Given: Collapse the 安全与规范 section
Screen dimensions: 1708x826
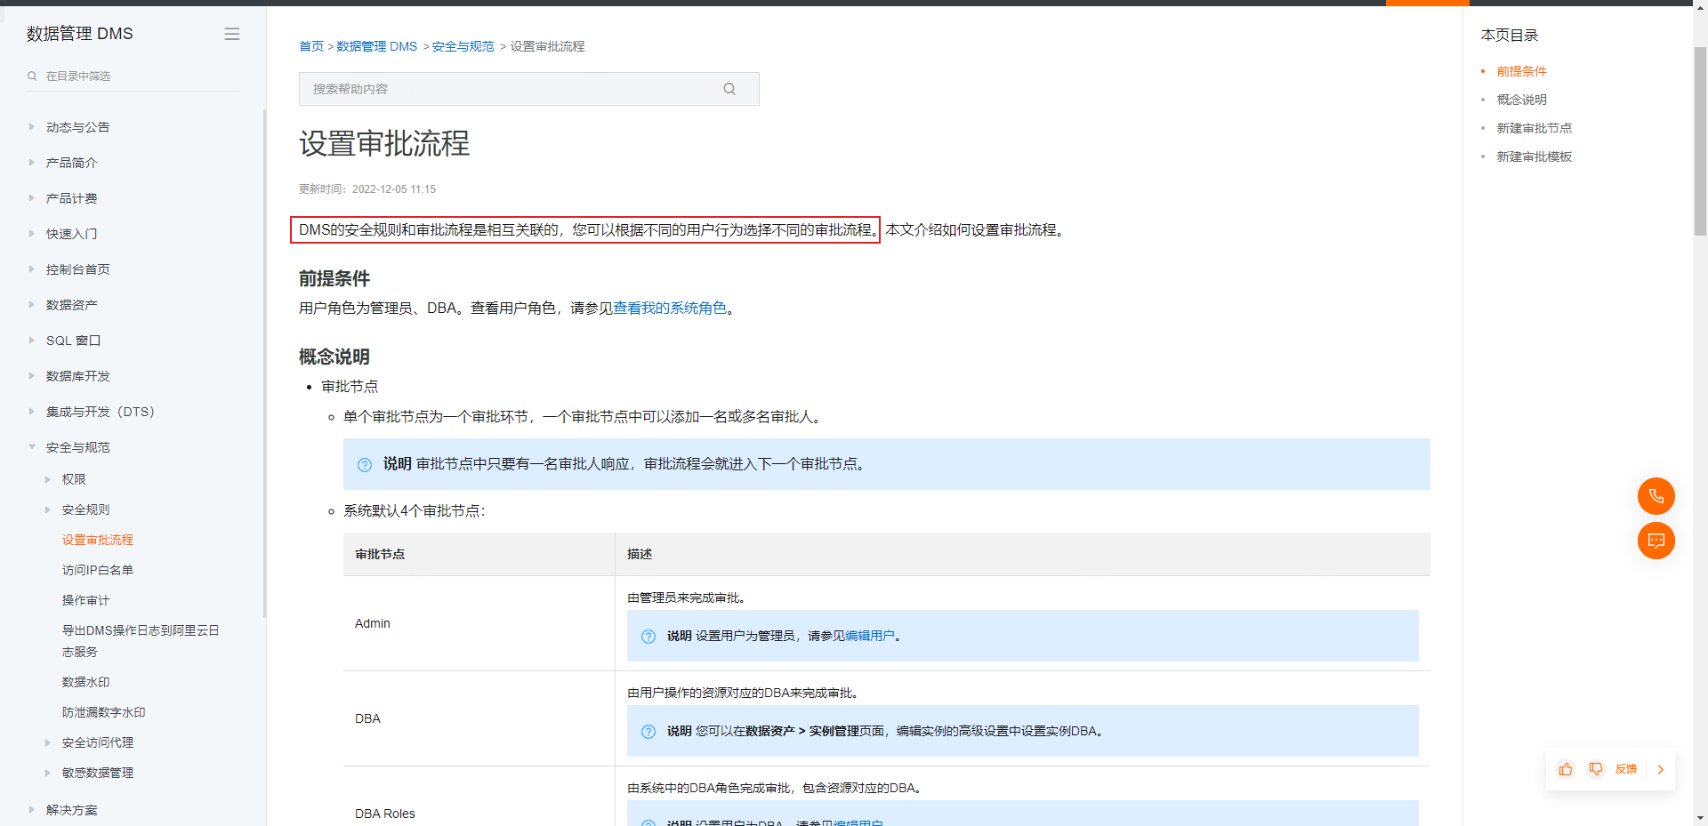Looking at the screenshot, I should (x=32, y=447).
